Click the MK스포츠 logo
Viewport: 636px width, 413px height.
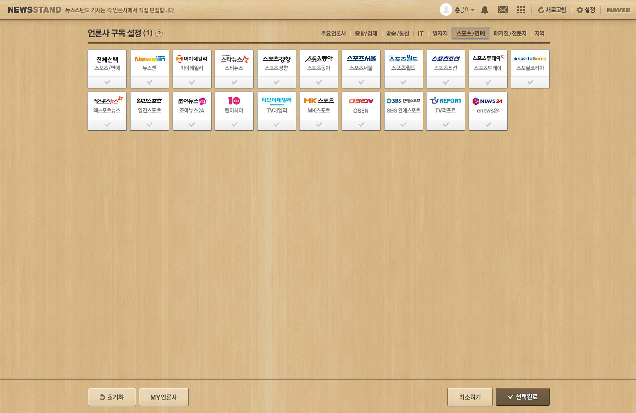coord(319,101)
